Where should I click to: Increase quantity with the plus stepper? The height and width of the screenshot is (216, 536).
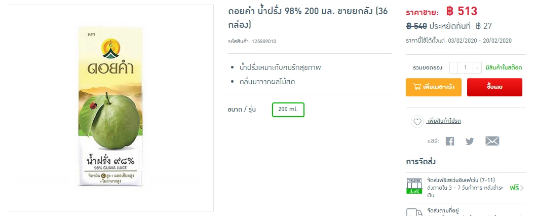point(477,68)
